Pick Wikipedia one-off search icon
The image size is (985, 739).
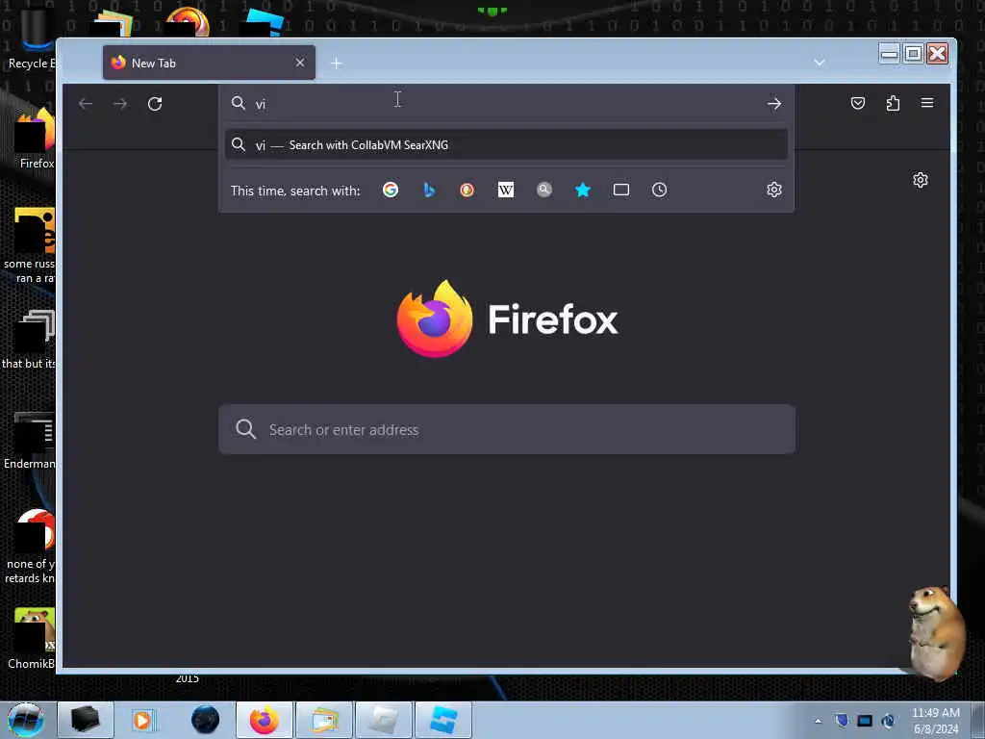pyautogui.click(x=506, y=190)
